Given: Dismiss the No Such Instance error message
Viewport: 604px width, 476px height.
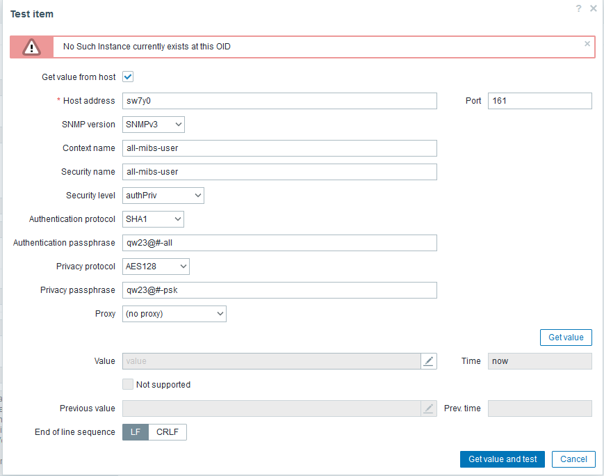Looking at the screenshot, I should [587, 43].
